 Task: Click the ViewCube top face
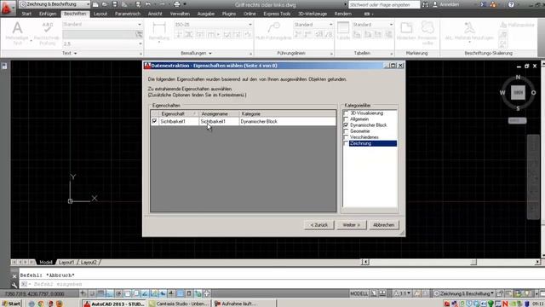tap(518, 93)
